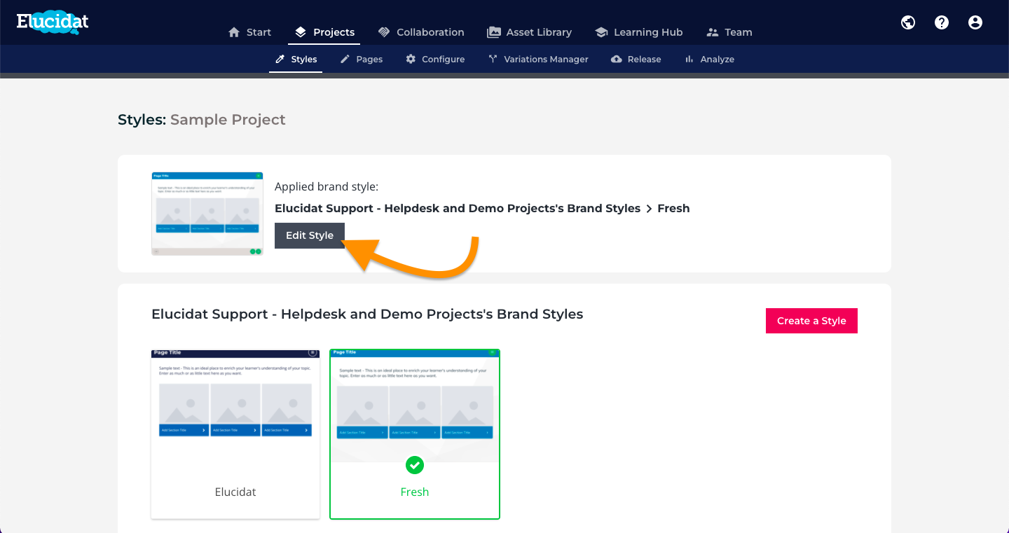This screenshot has width=1009, height=533.
Task: Open the globe language icon
Action: point(908,22)
